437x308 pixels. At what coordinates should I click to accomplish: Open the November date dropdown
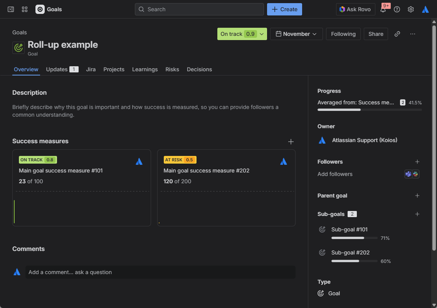(x=296, y=34)
